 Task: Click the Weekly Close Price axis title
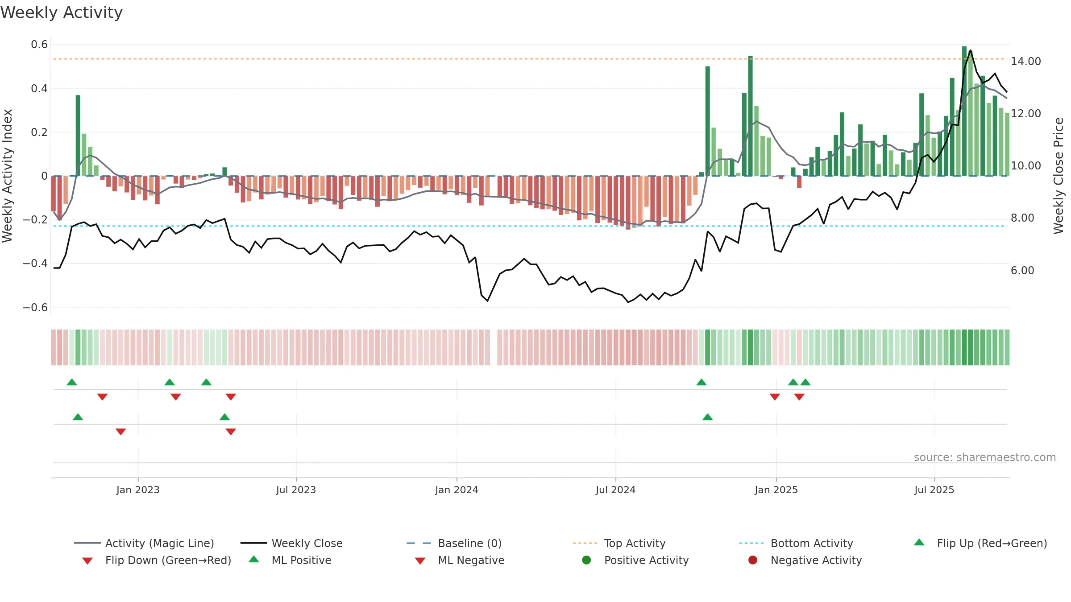click(x=1059, y=176)
